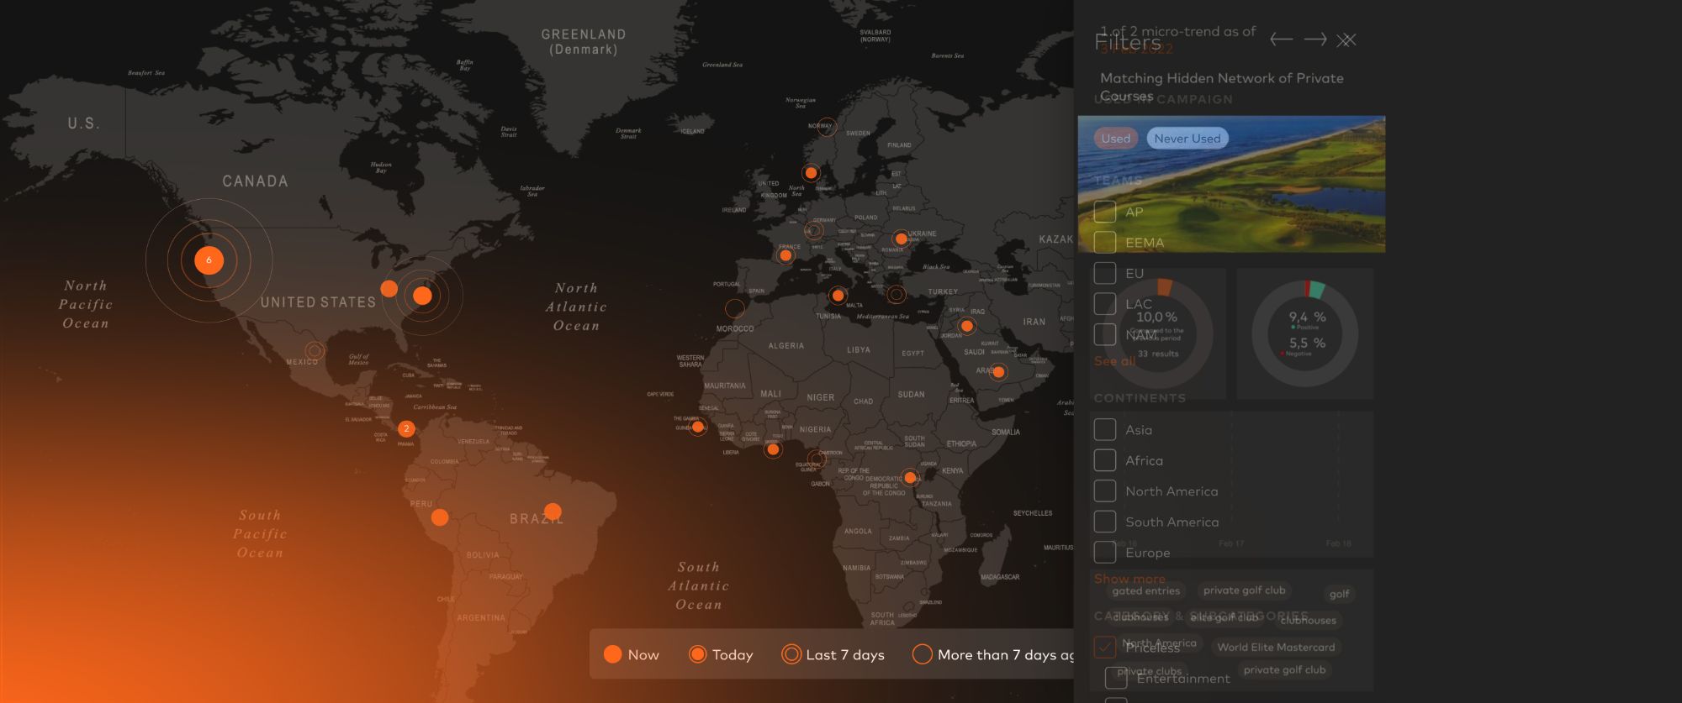The height and width of the screenshot is (703, 1682).
Task: Select the Never Used filter pill
Action: [1187, 139]
